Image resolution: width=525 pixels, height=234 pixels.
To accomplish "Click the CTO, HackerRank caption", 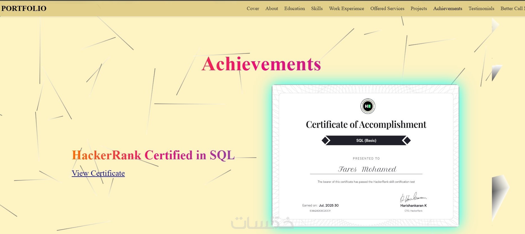I will click(x=414, y=211).
